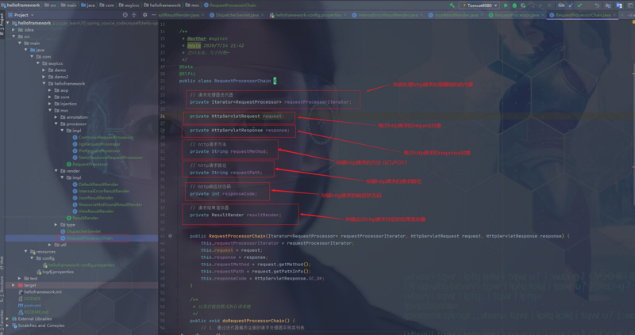Screen dimensions: 635x335
Task: Start debugging with the green bug icon
Action: click(514, 6)
